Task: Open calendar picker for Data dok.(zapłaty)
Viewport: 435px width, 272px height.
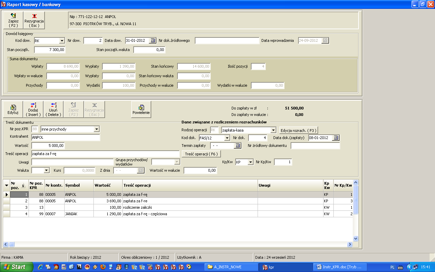Action: [336, 138]
